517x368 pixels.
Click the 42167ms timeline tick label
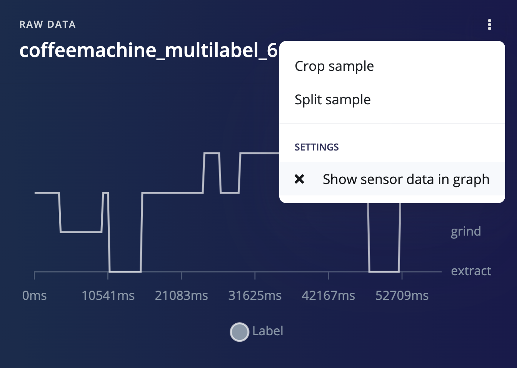329,296
